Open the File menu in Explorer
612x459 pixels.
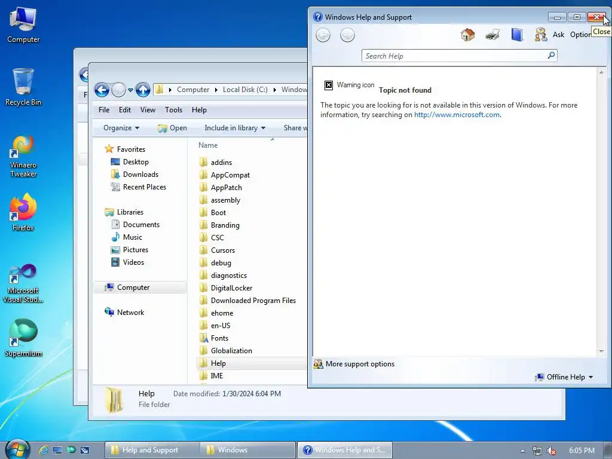pos(104,110)
